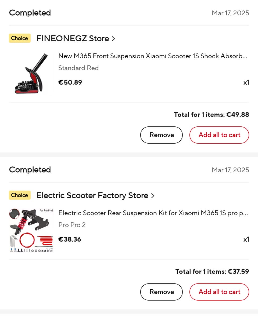Viewport: 258px width, 317px height.
Task: Open the rear suspension kit product image
Action: 31,230
